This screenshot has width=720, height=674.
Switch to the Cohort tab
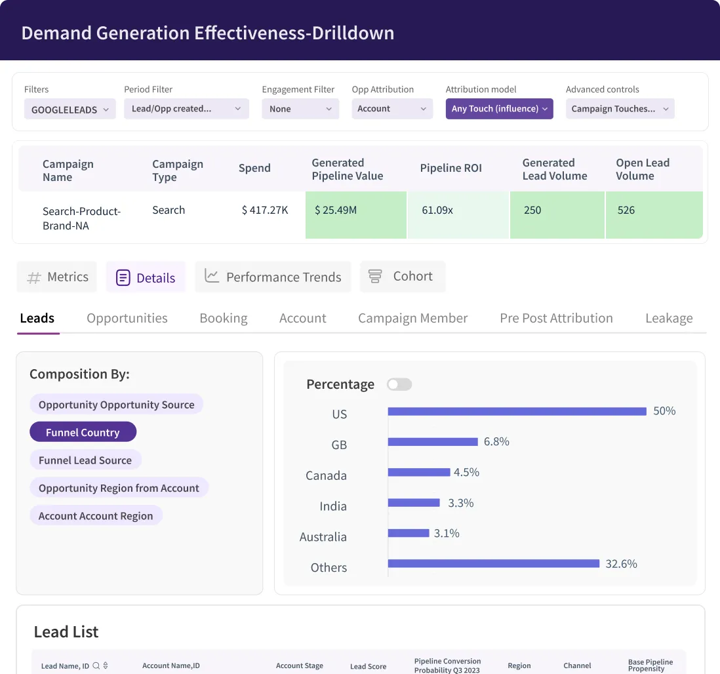(403, 277)
